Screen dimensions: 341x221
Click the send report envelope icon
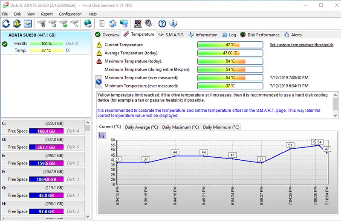(x=113, y=23)
